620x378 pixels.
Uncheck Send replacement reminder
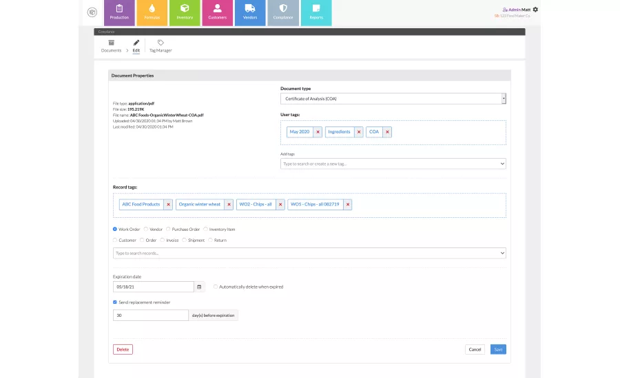[x=115, y=302]
